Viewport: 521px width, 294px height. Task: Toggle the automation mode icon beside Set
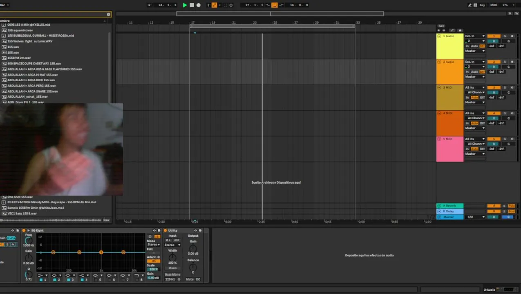coord(452,30)
